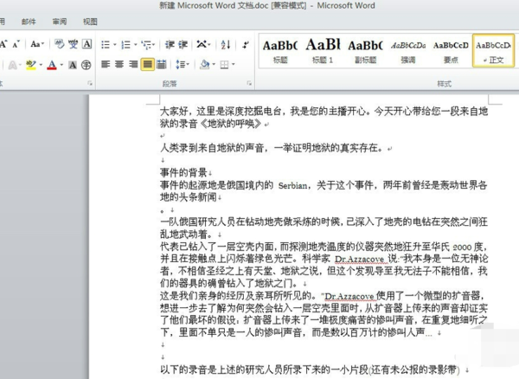Open Font dialog box launcher

(x=90, y=83)
